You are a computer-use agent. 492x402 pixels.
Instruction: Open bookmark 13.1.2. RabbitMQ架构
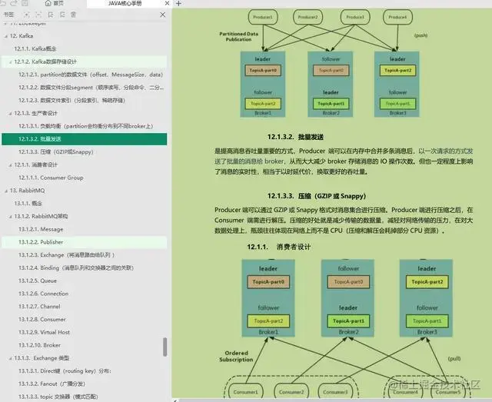tap(41, 216)
